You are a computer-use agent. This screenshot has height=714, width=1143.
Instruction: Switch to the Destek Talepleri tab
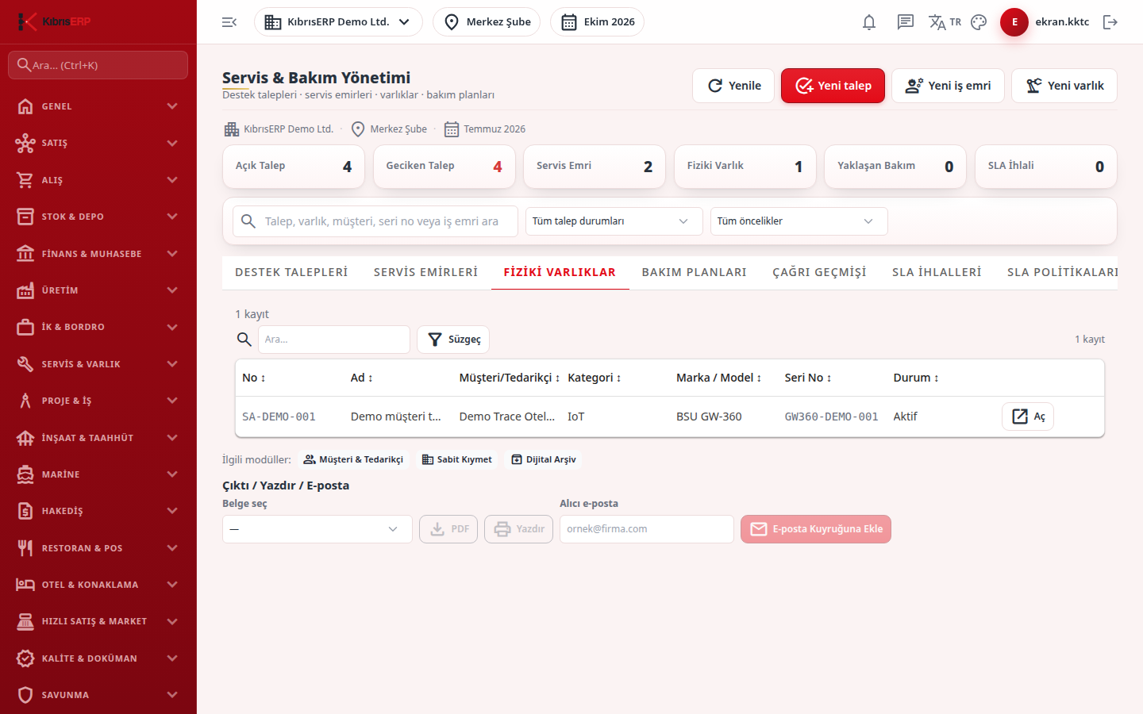click(x=291, y=272)
